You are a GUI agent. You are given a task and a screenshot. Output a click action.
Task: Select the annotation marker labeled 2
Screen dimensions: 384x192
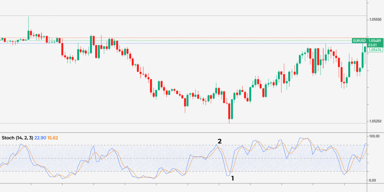pos(220,141)
